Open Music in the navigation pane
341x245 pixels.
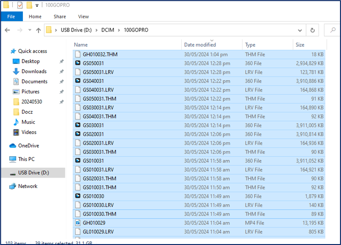tap(28, 122)
